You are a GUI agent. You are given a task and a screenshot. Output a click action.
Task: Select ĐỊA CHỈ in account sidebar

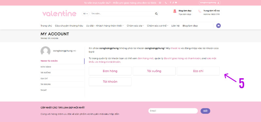(x=62, y=78)
